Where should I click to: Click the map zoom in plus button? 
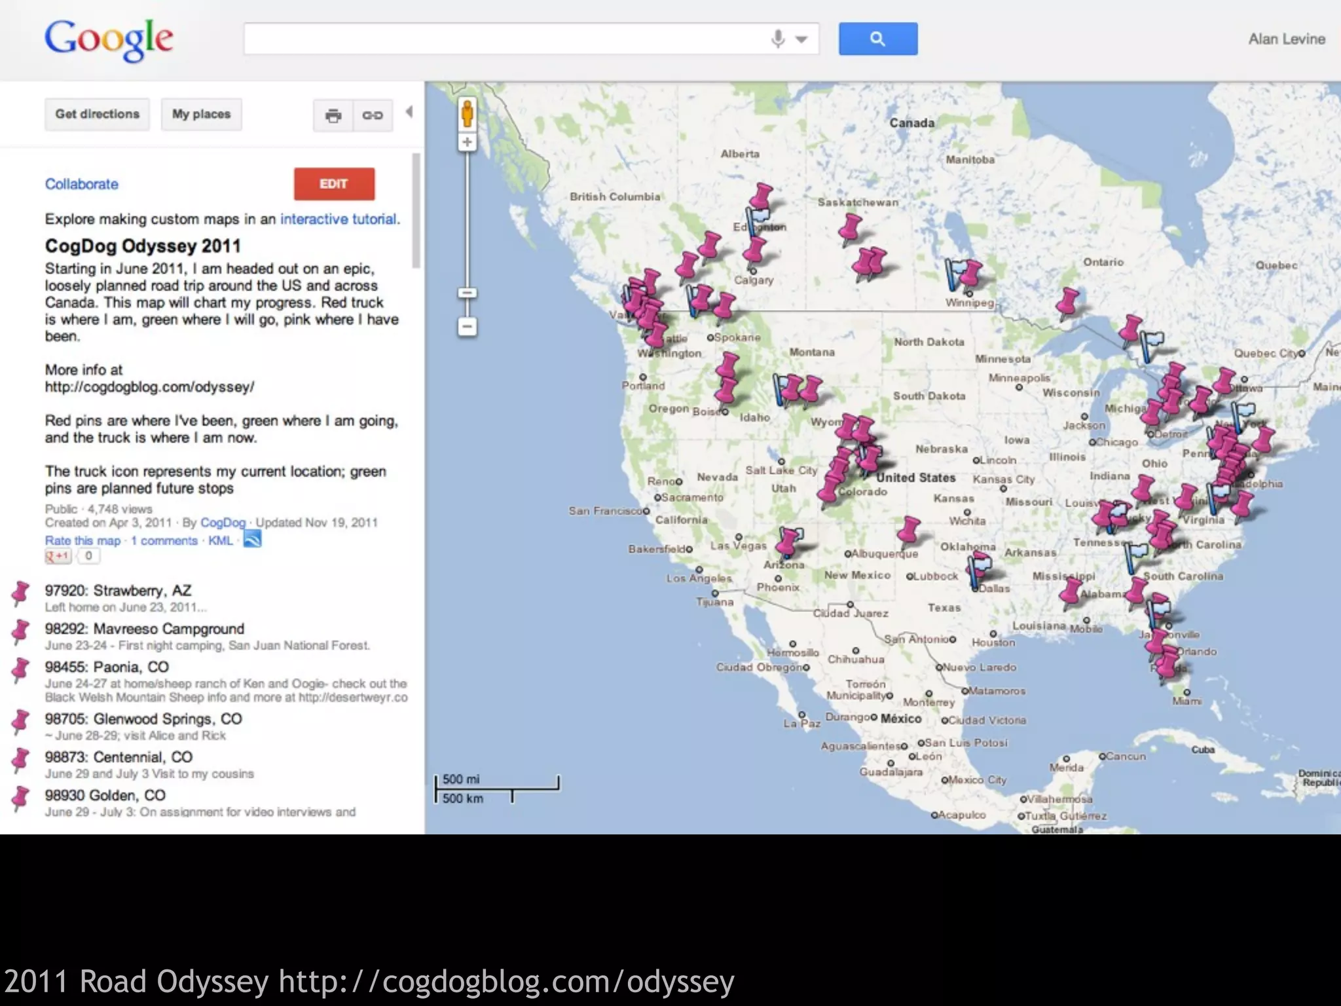[467, 142]
